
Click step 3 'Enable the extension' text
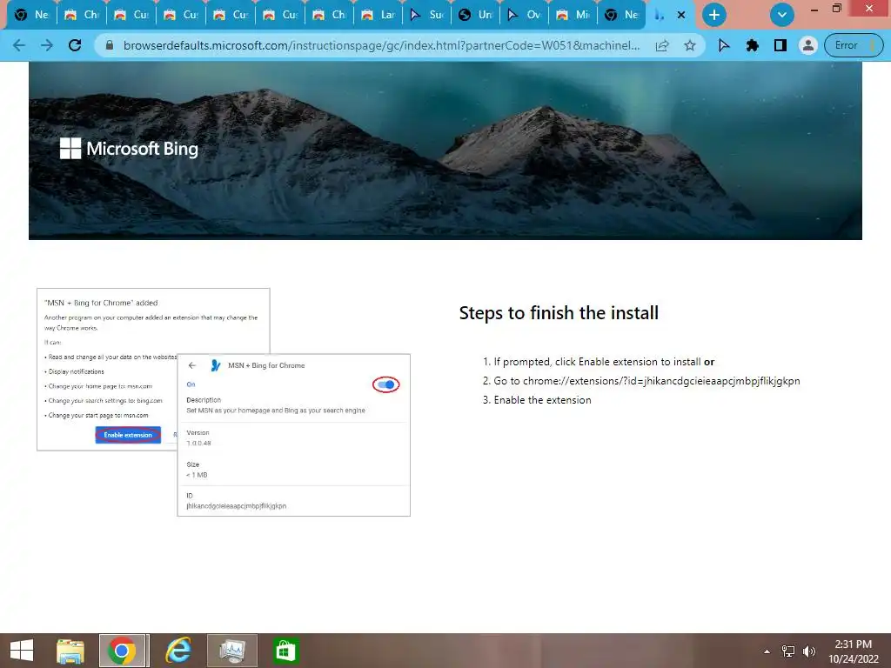coord(542,400)
